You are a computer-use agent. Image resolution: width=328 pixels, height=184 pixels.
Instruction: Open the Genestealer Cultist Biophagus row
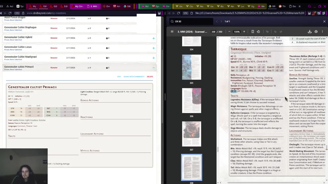tap(79, 28)
